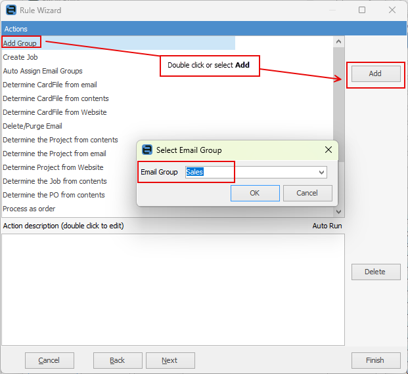Confirm with the OK button
The height and width of the screenshot is (374, 408).
[x=255, y=193]
